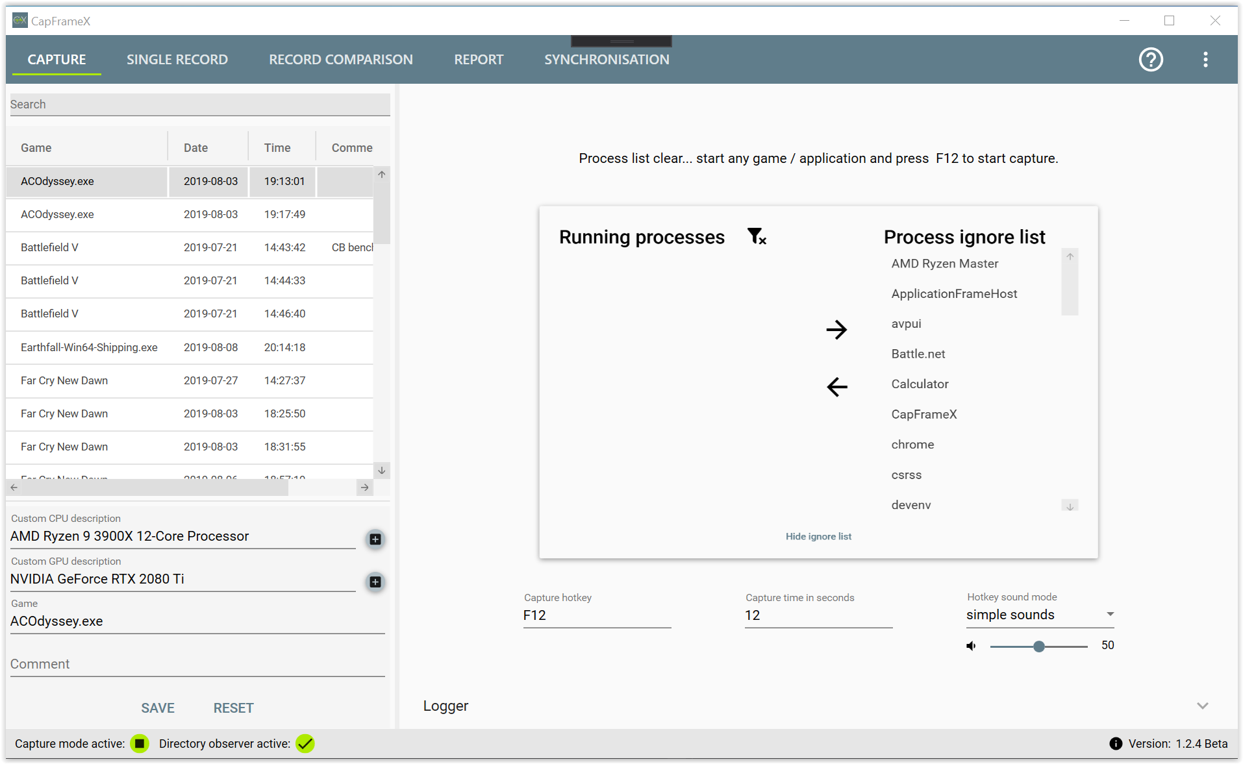
Task: Click the capture mode active indicator
Action: pyautogui.click(x=140, y=744)
